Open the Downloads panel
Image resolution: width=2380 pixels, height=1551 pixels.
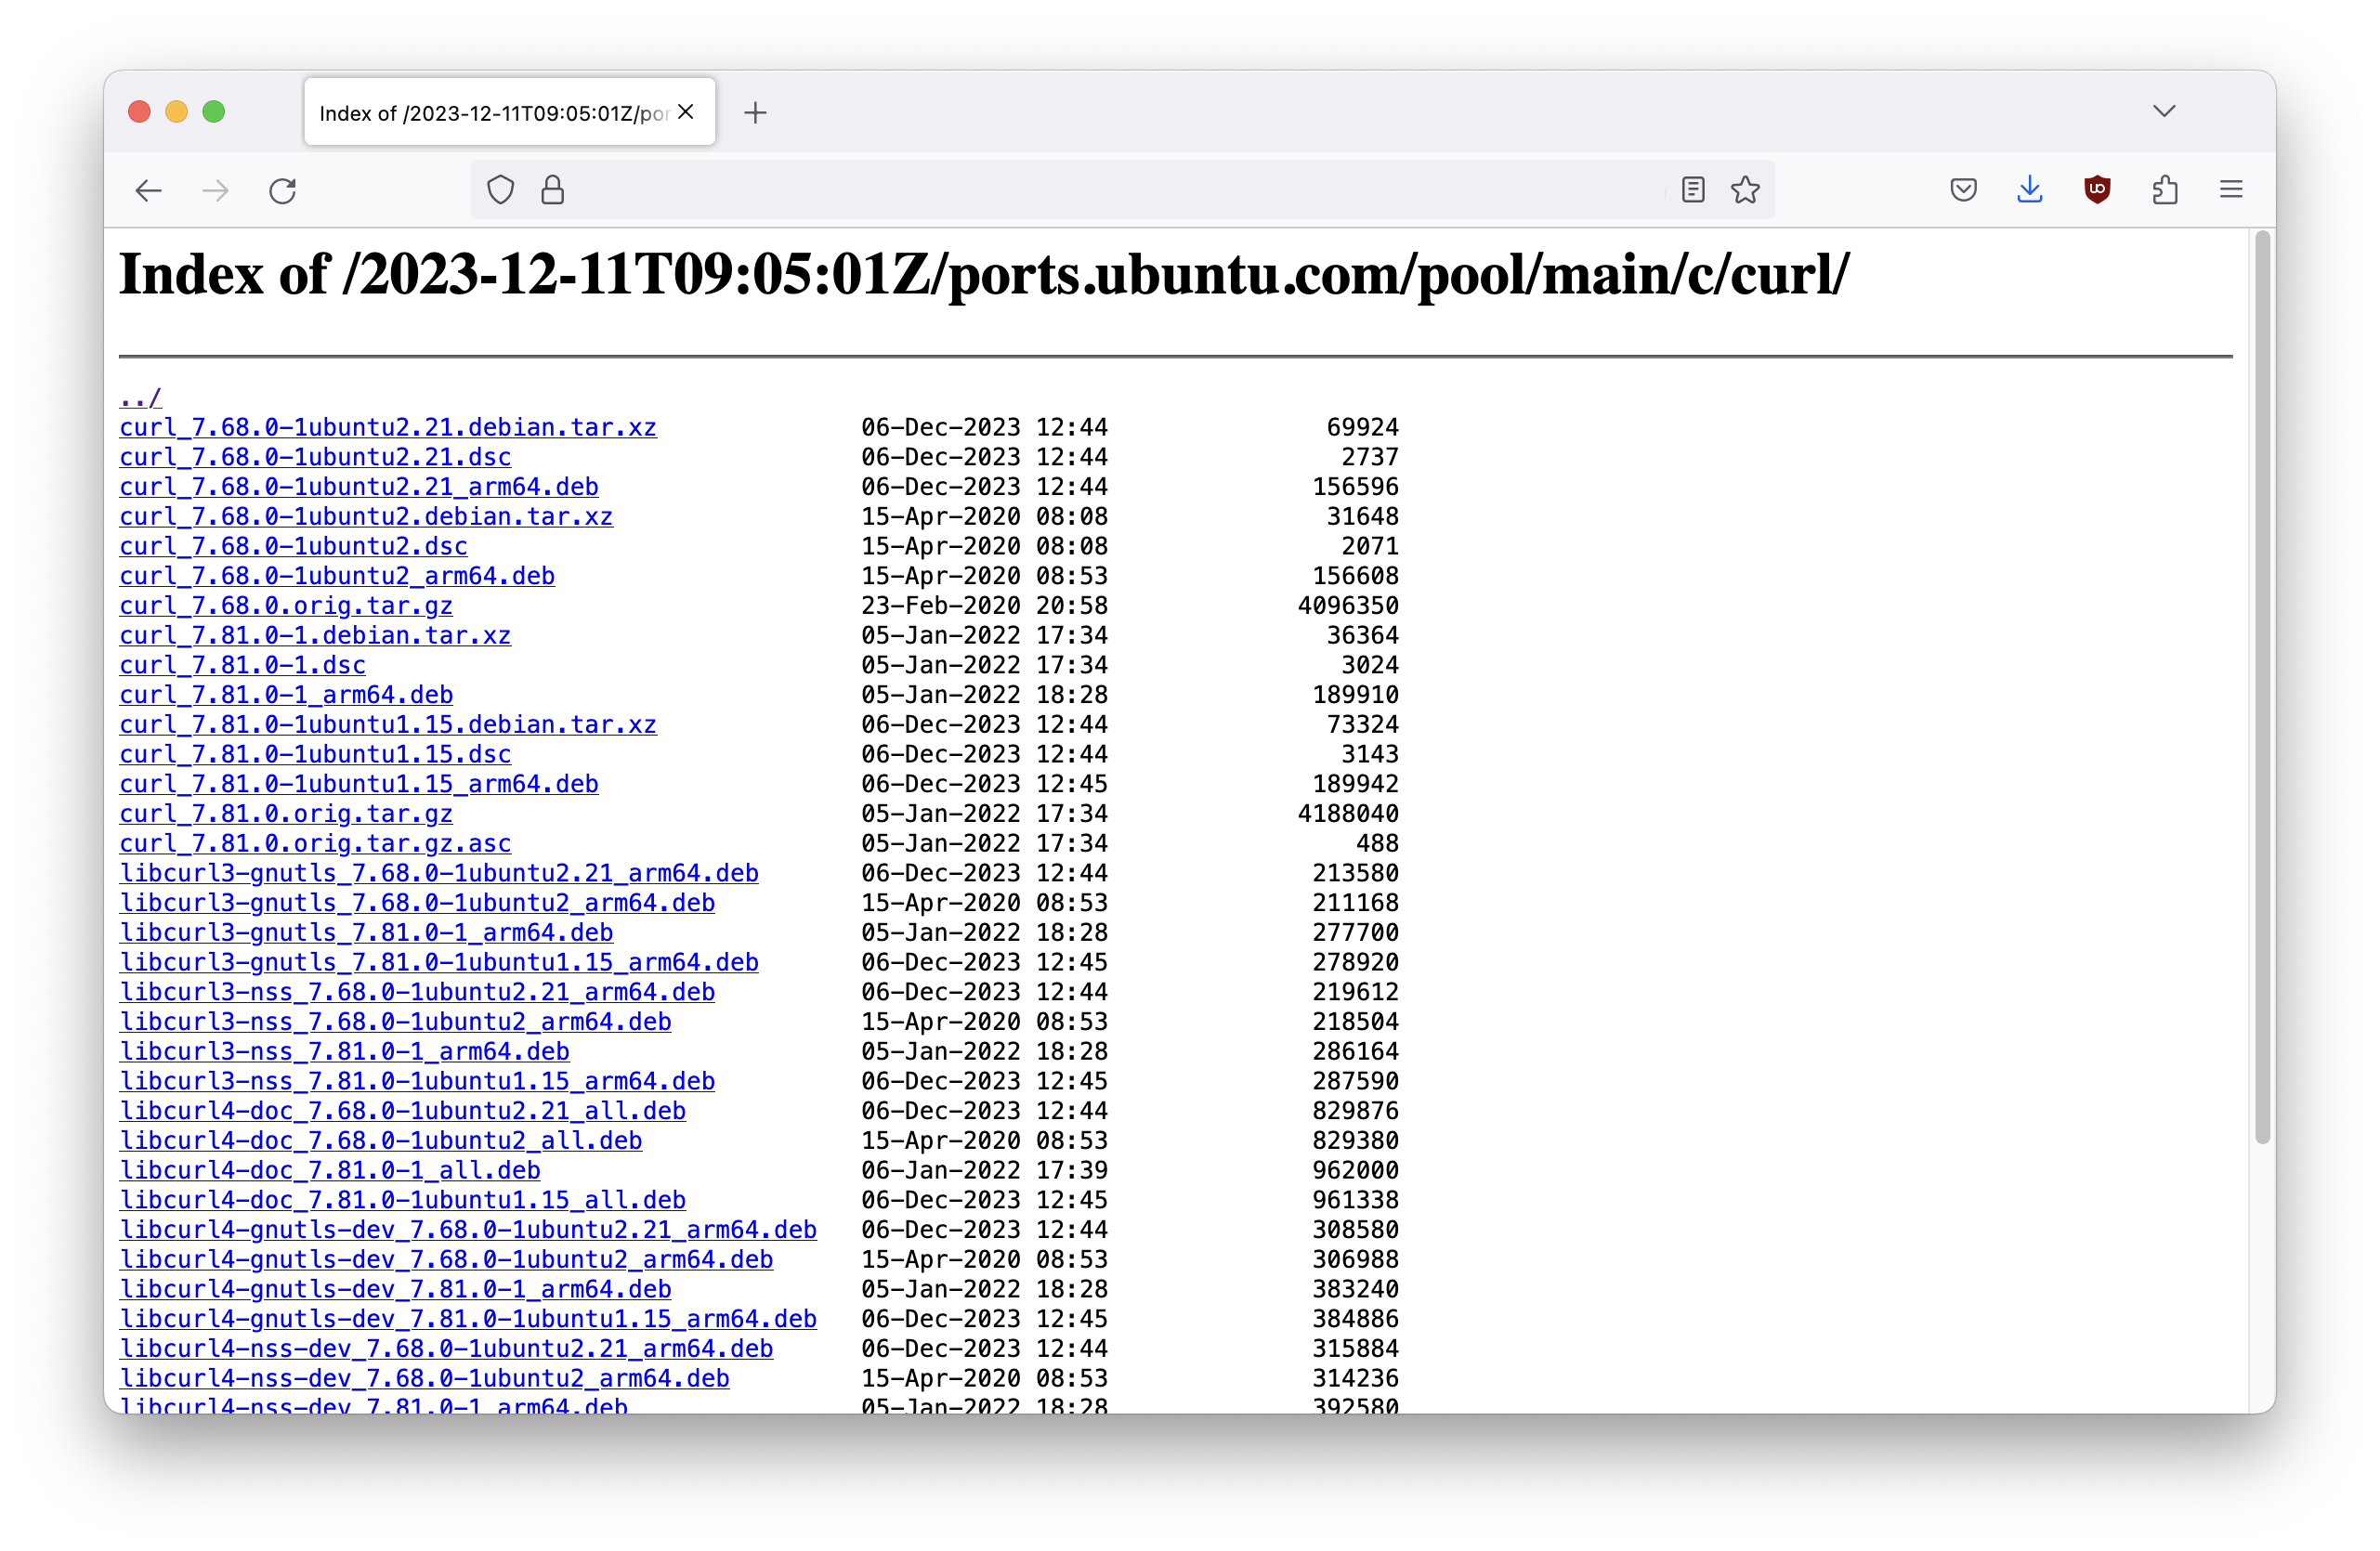click(x=2029, y=189)
